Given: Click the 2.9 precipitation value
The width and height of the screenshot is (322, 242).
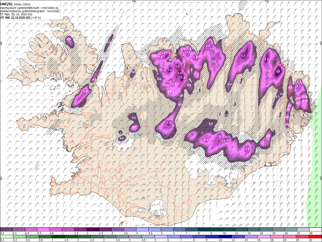Looking at the screenshot, I should point(180,73).
